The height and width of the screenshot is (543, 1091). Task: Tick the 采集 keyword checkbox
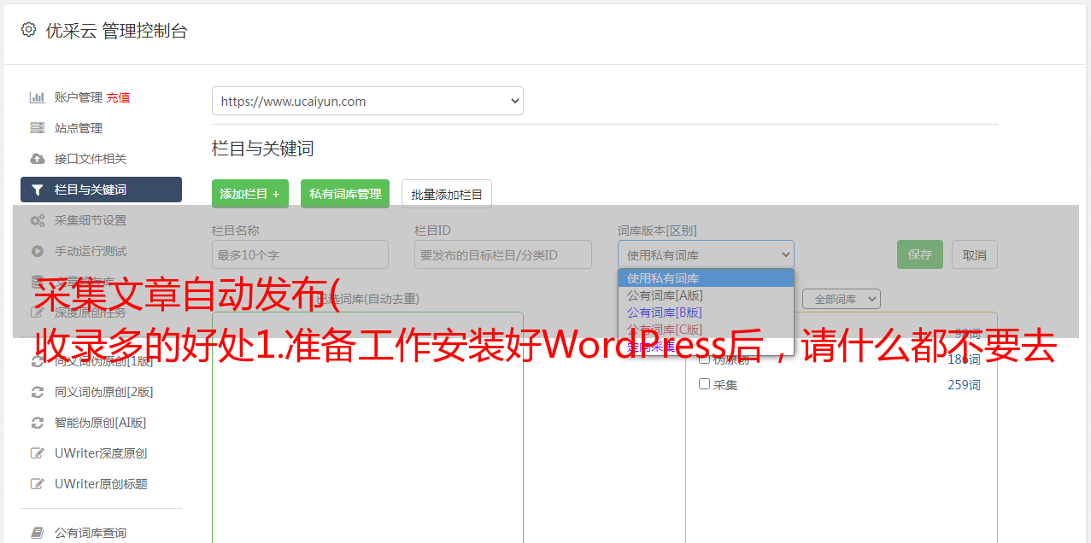point(705,384)
